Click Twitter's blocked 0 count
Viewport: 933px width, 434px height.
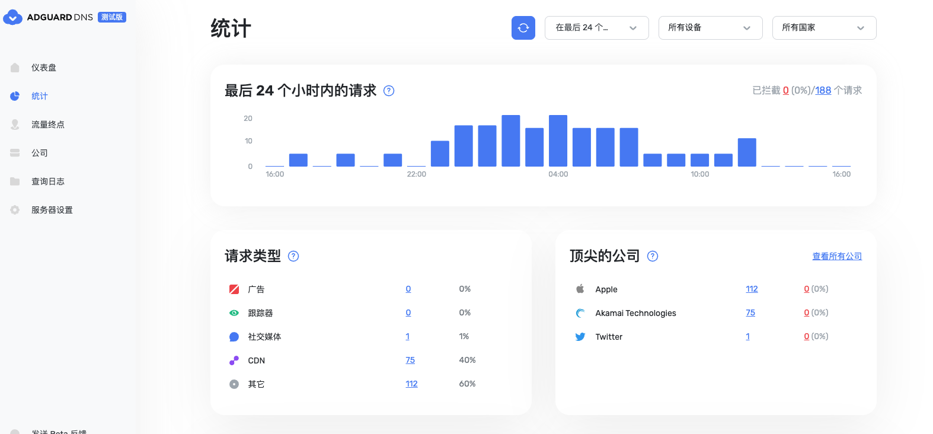pos(807,336)
